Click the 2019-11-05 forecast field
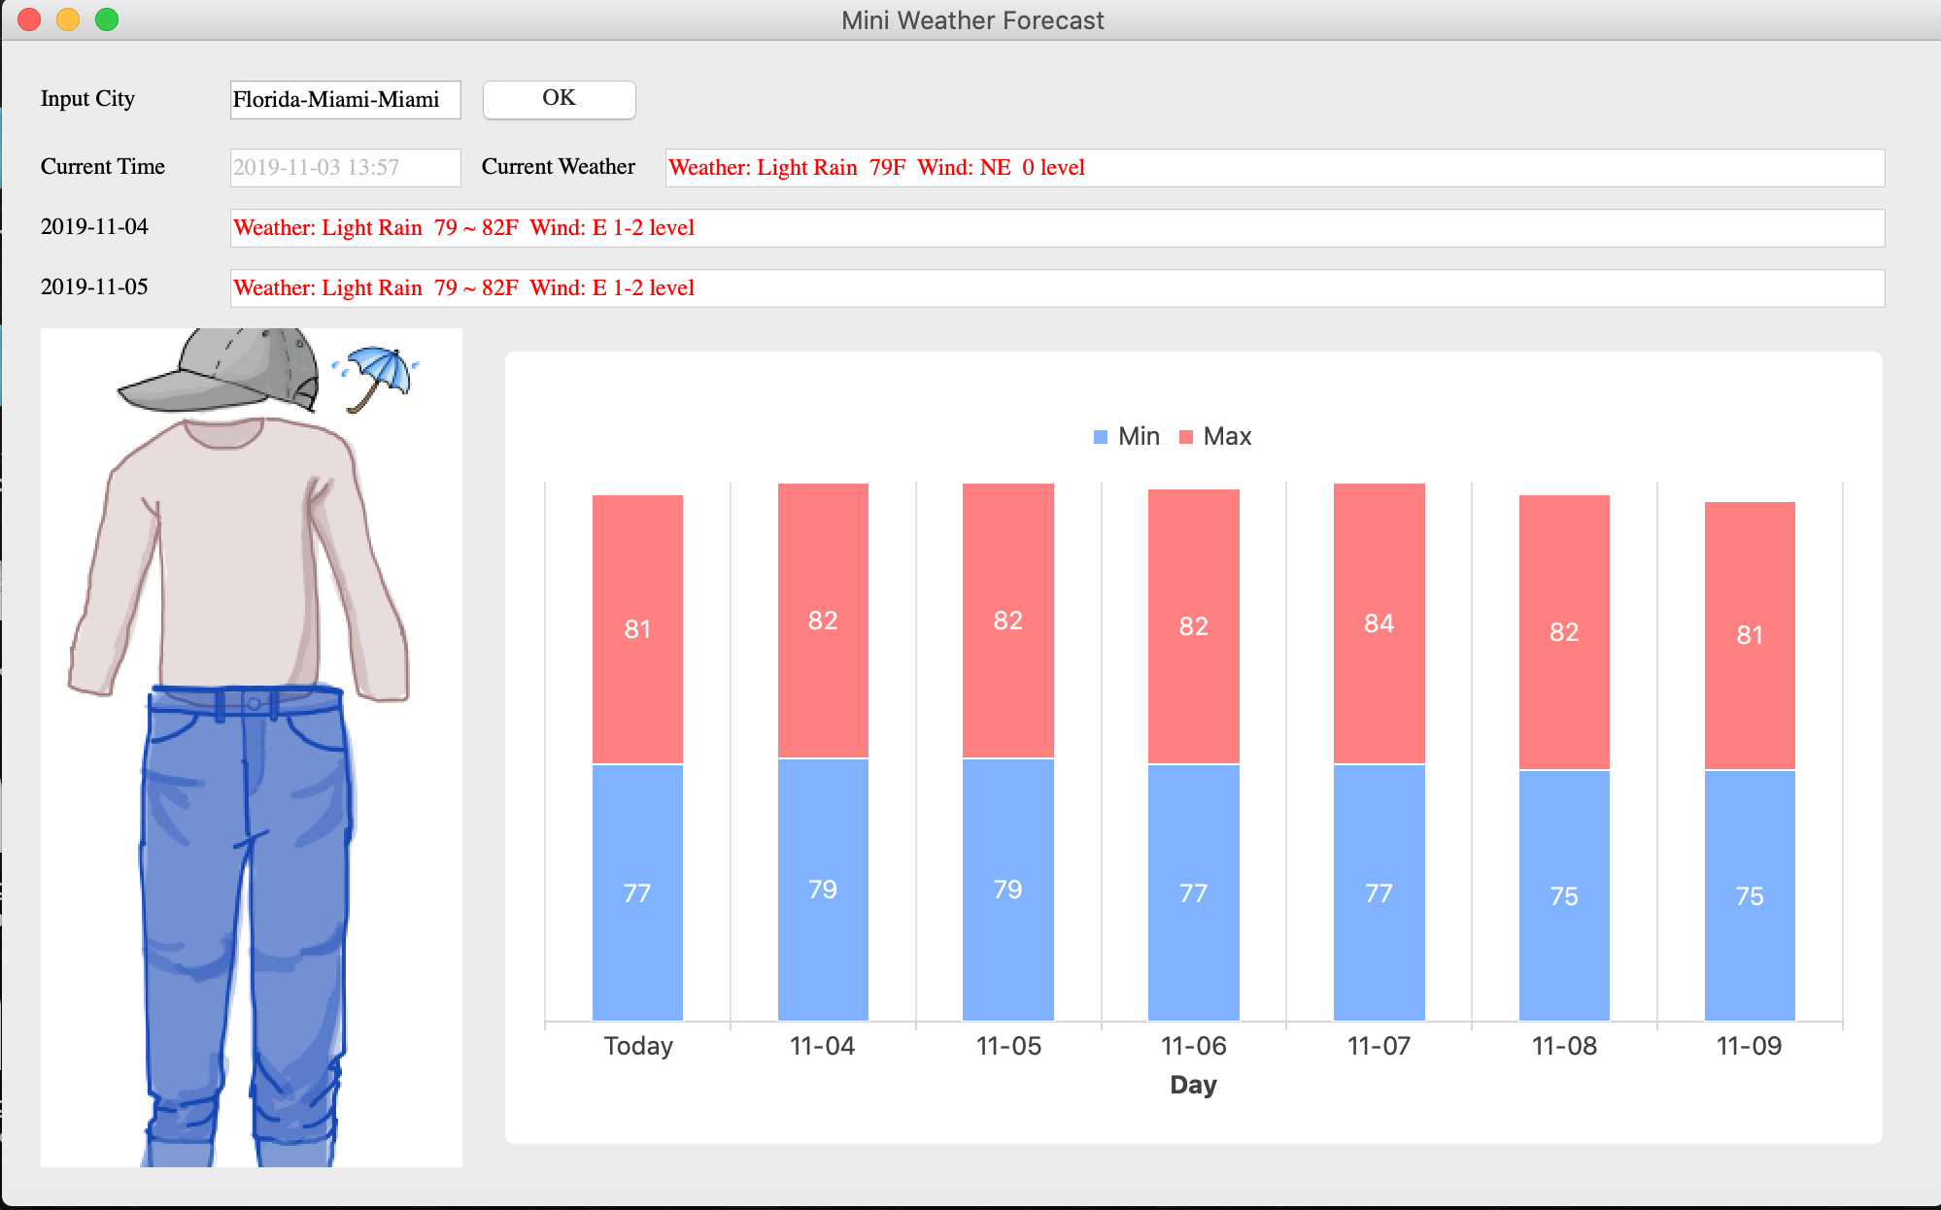The width and height of the screenshot is (1941, 1210). point(1057,288)
